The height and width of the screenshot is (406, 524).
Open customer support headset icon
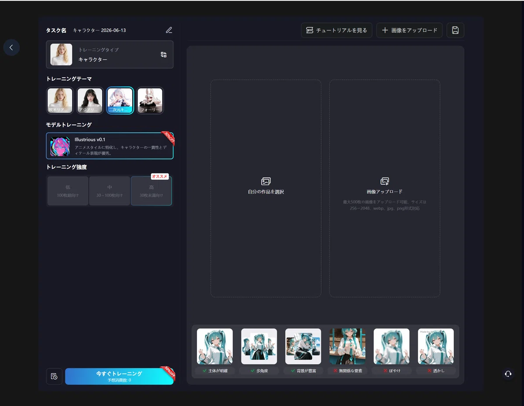(508, 374)
